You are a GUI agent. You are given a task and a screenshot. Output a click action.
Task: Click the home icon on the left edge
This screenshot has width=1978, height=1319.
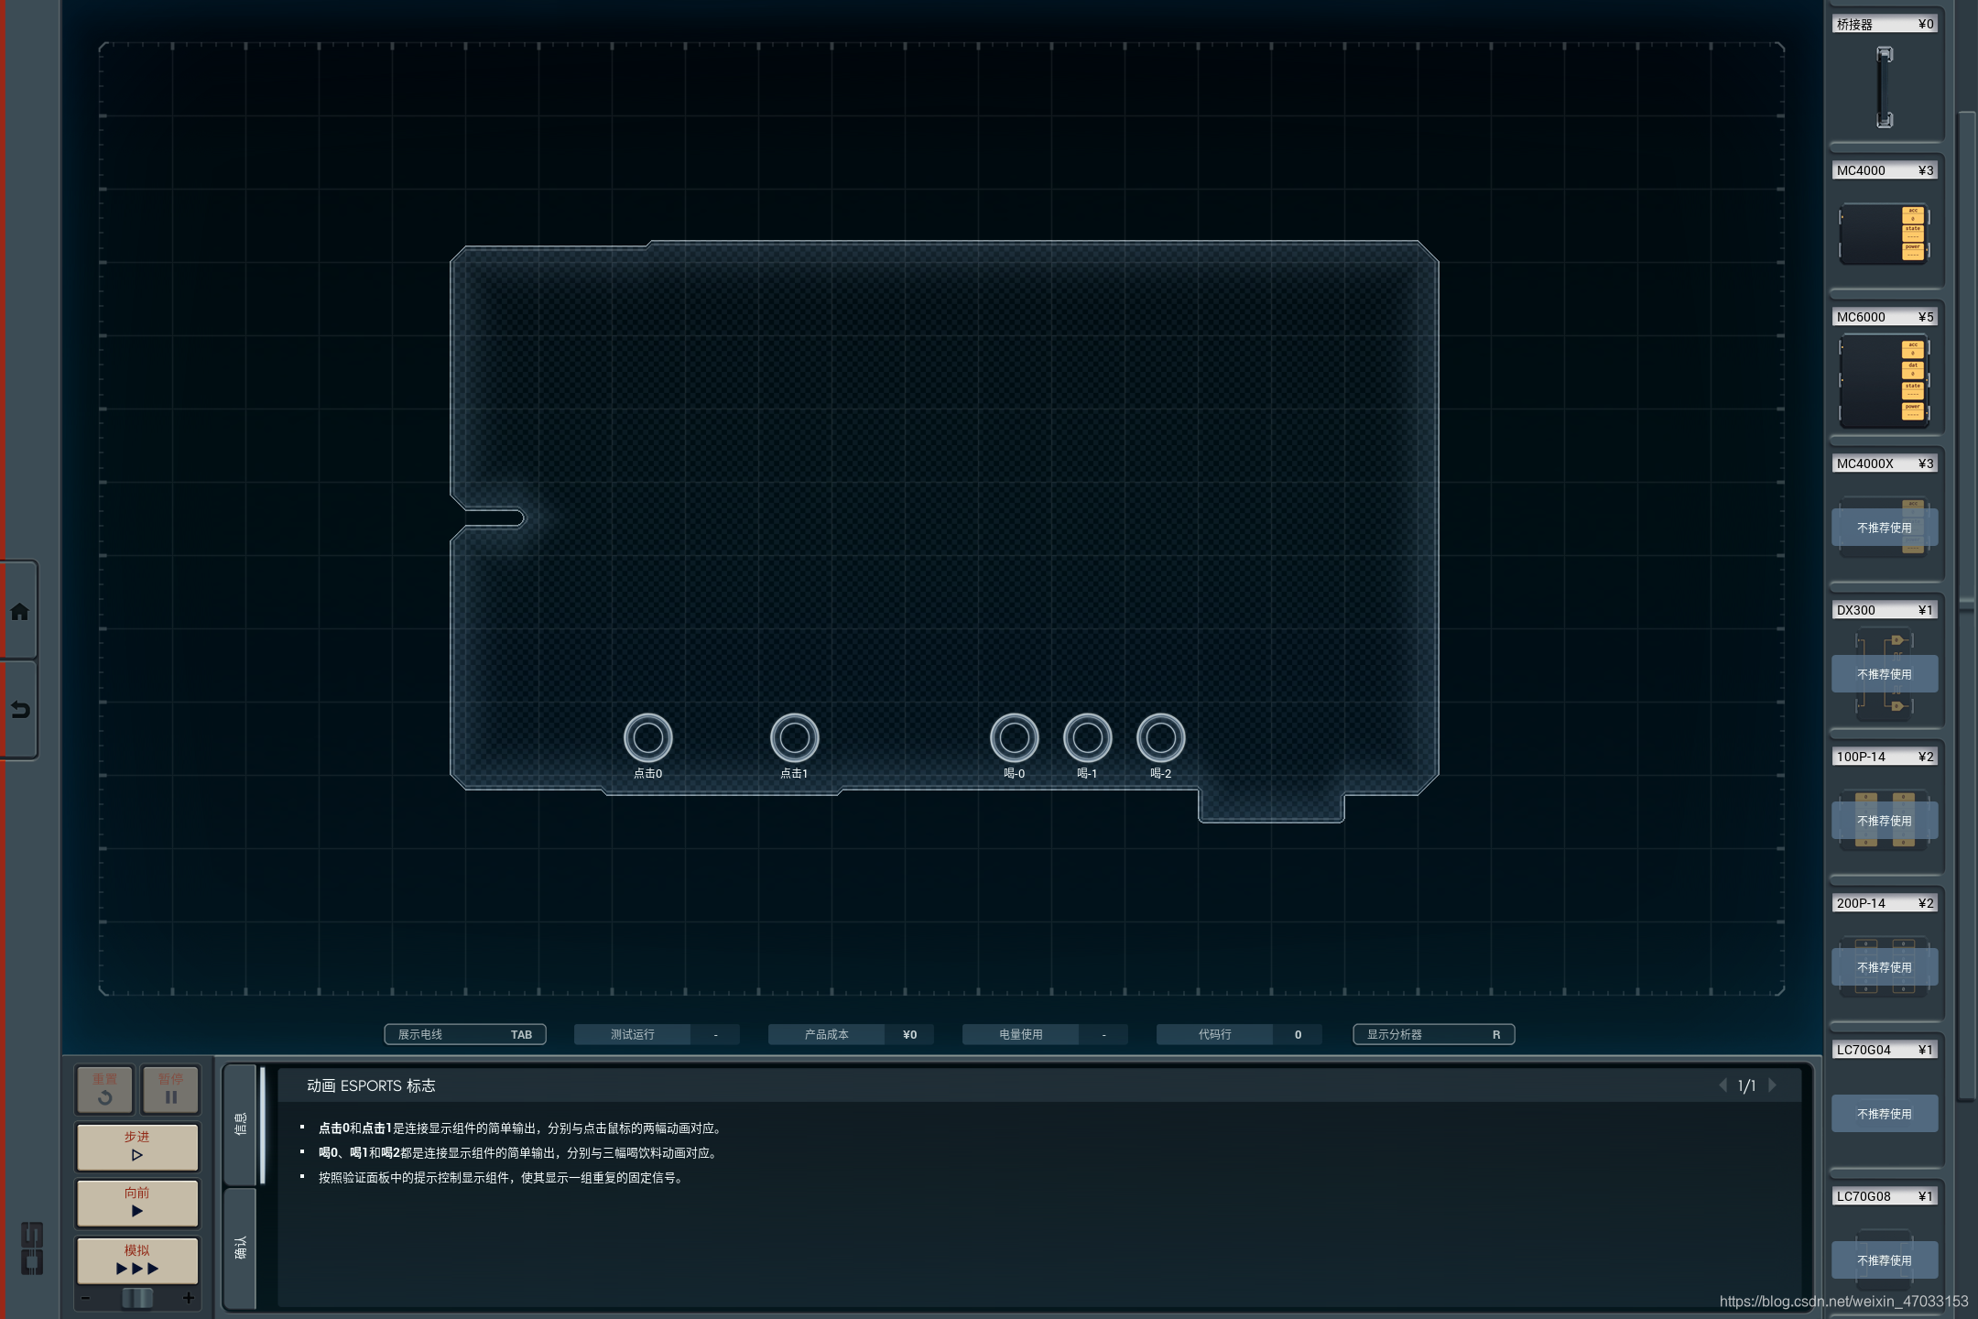point(19,612)
